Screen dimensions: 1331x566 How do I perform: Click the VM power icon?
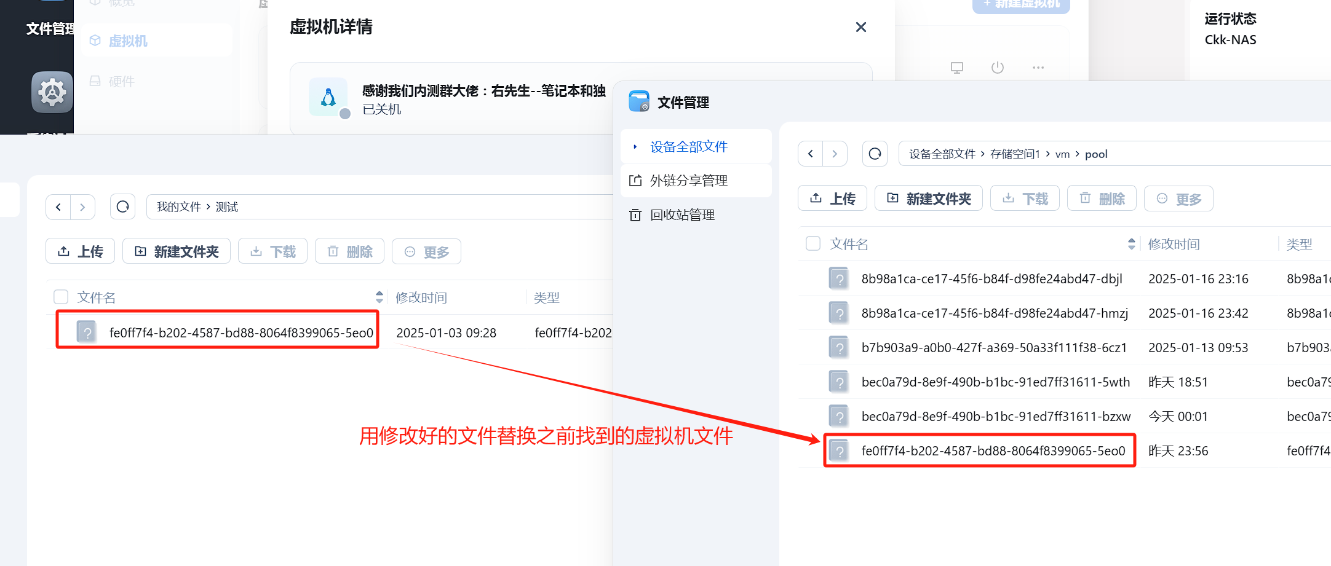point(998,68)
